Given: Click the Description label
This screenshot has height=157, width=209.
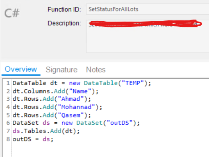Looking at the screenshot, I should click(x=64, y=23).
